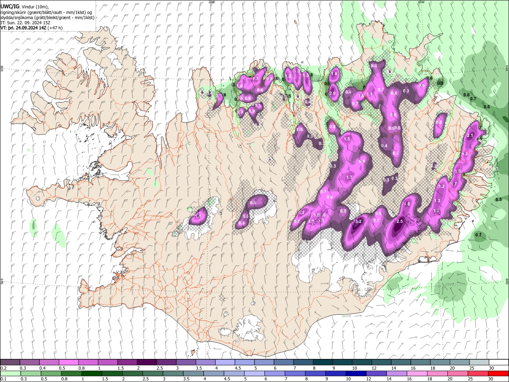The image size is (509, 382).
Task: Select the 15W longitude label
Action: pyautogui.click(x=421, y=2)
